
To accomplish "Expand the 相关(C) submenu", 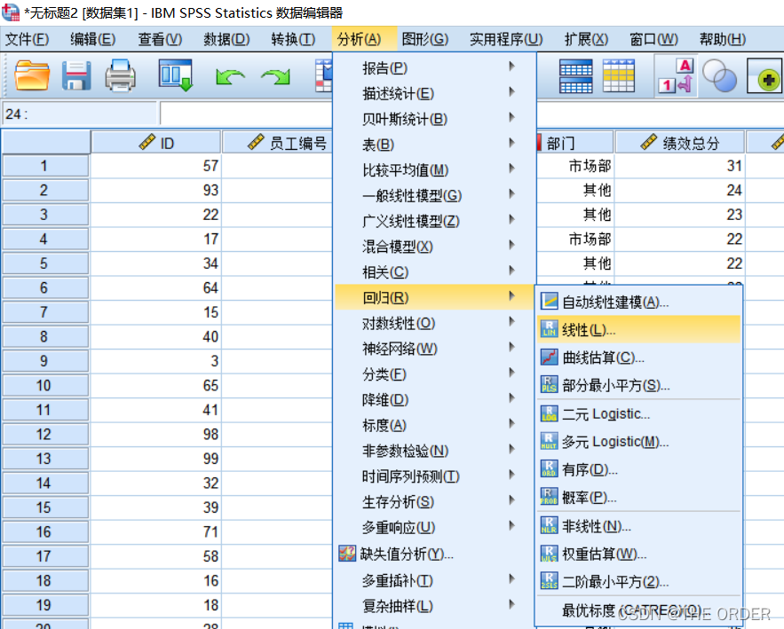I will (x=435, y=271).
